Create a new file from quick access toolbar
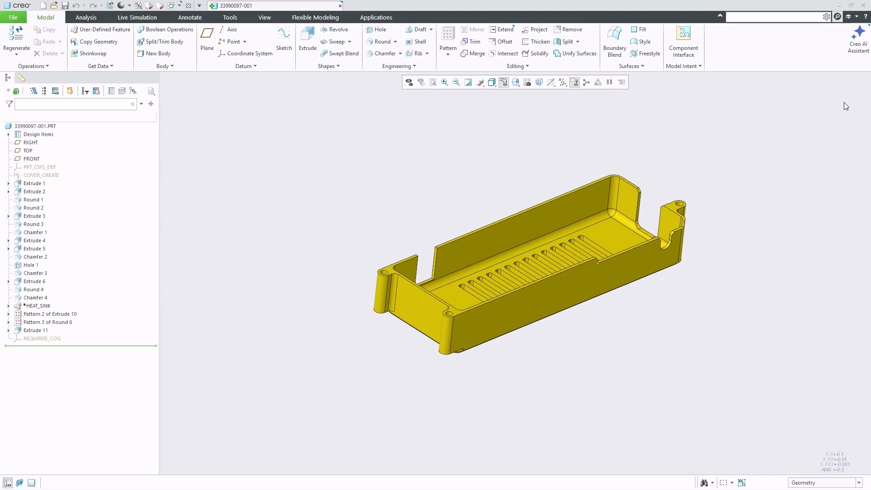 point(43,5)
